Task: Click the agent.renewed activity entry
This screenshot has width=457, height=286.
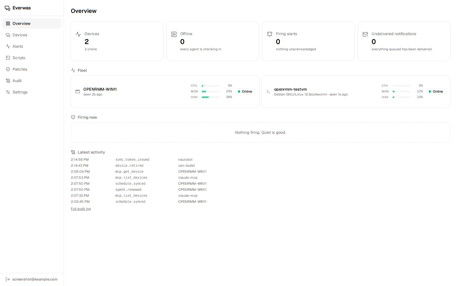Action: click(128, 190)
